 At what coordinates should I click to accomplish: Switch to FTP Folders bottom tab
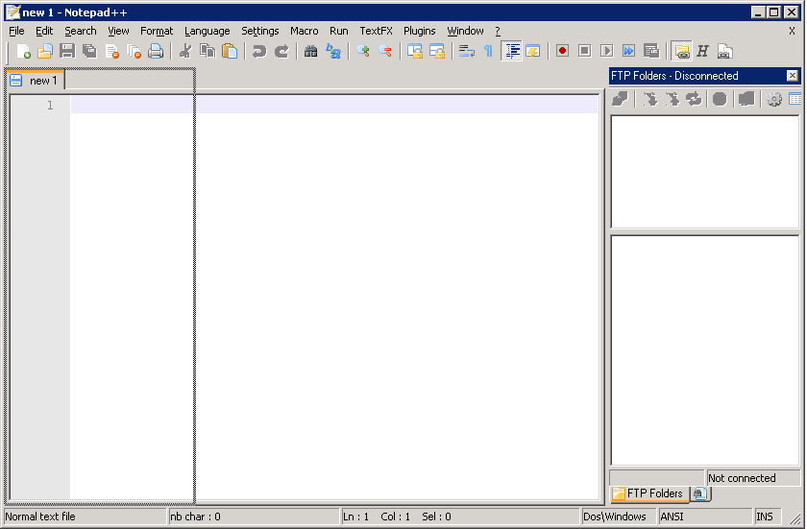coord(648,493)
